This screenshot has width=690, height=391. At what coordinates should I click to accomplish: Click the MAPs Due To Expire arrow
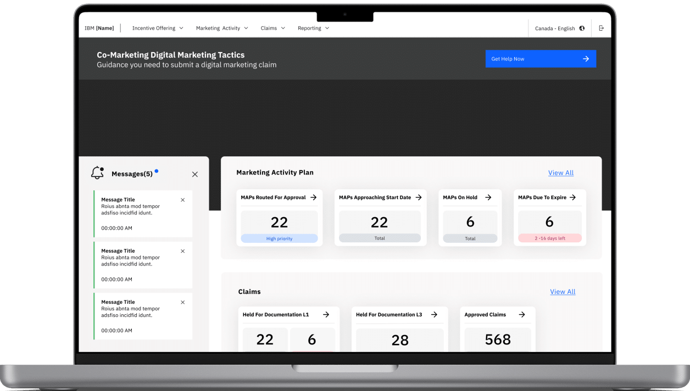[x=572, y=197]
